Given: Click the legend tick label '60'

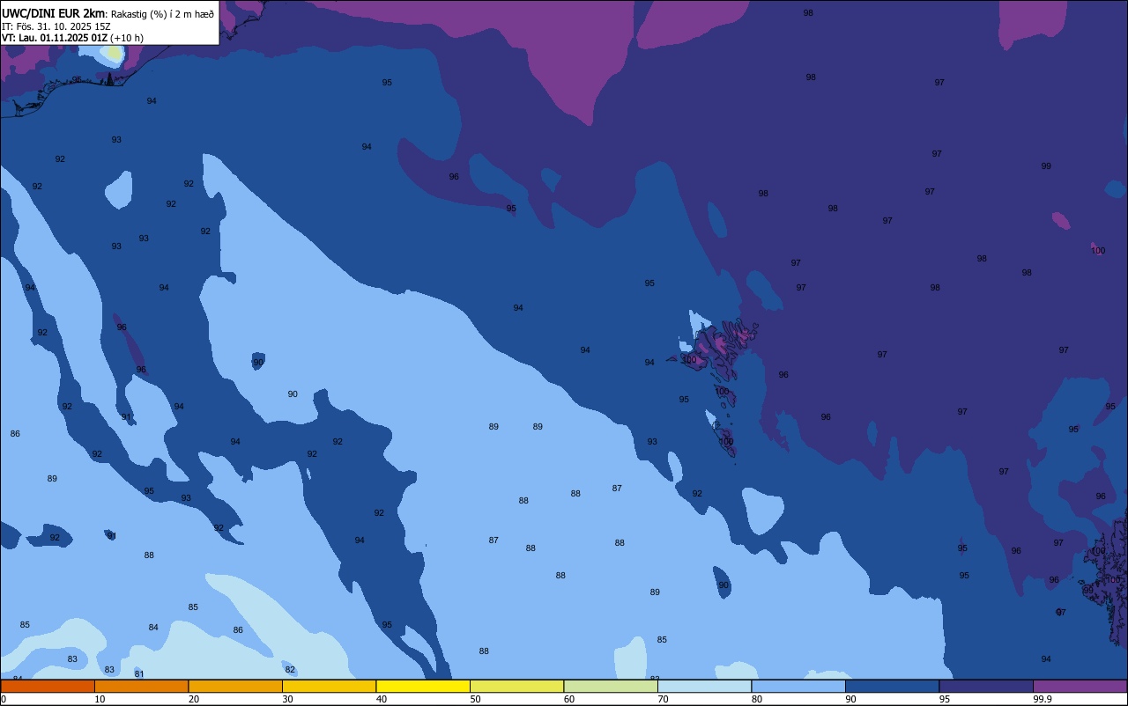Looking at the screenshot, I should 569,699.
